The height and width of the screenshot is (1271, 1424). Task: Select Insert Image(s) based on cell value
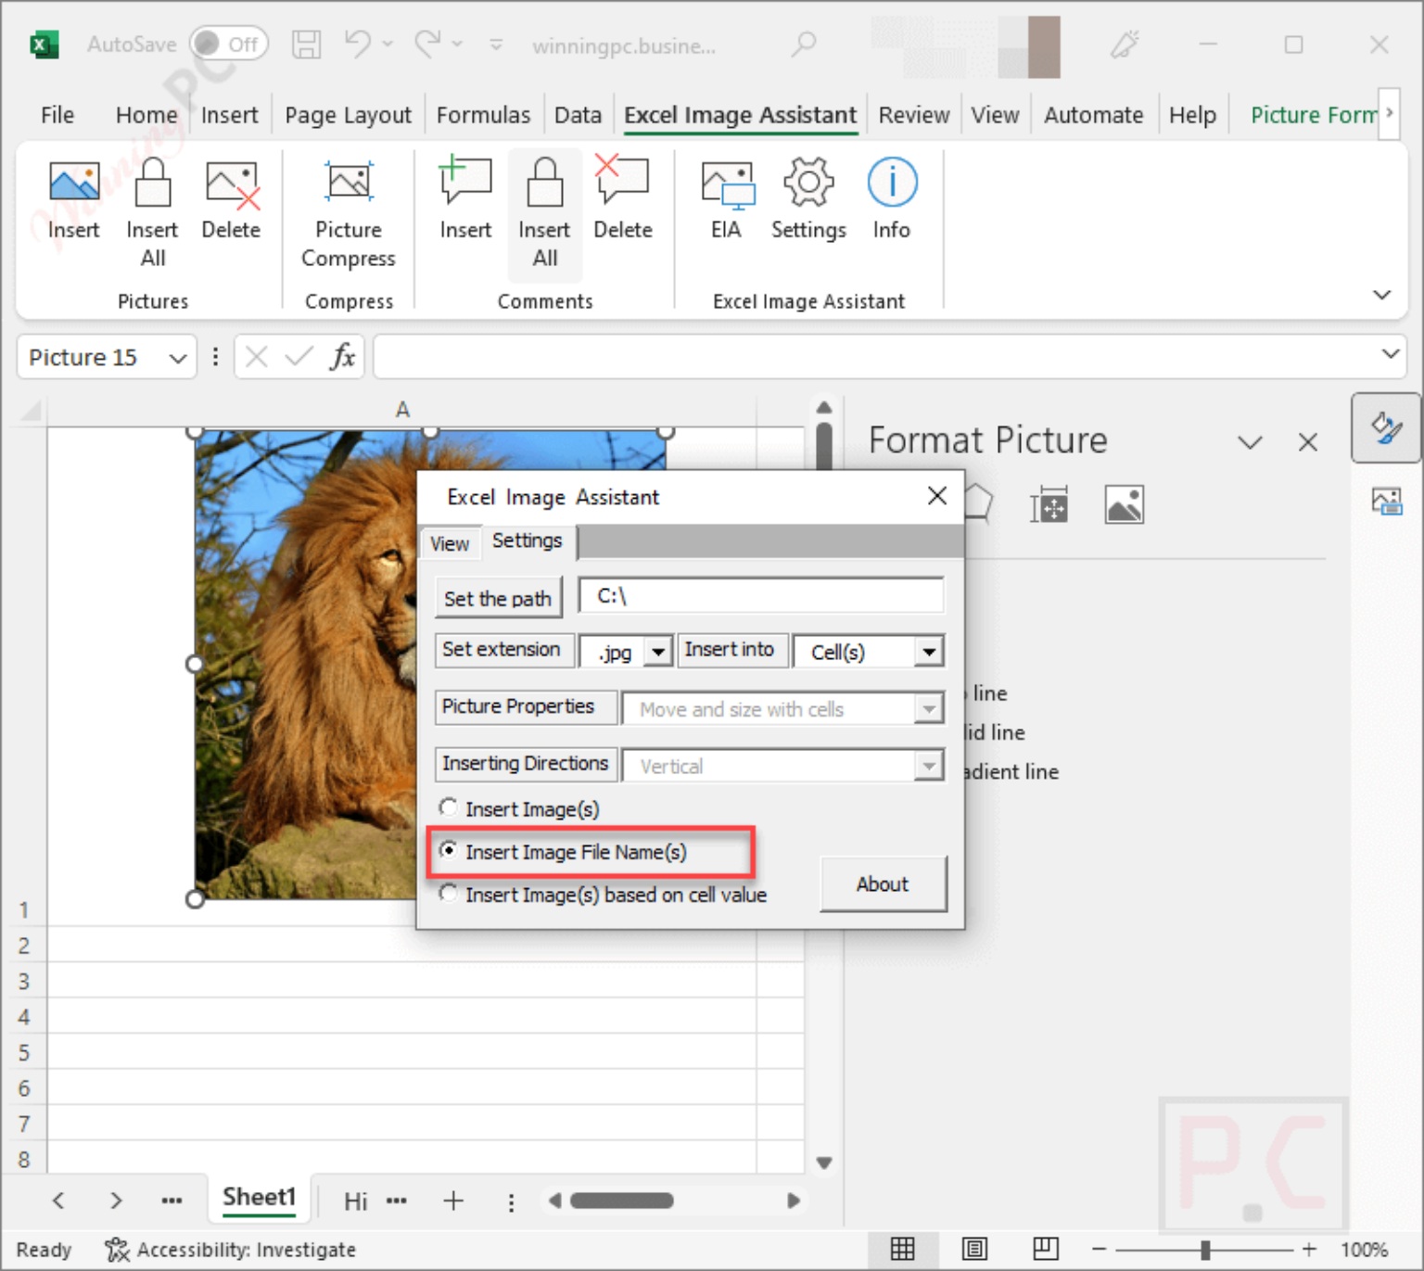449,894
